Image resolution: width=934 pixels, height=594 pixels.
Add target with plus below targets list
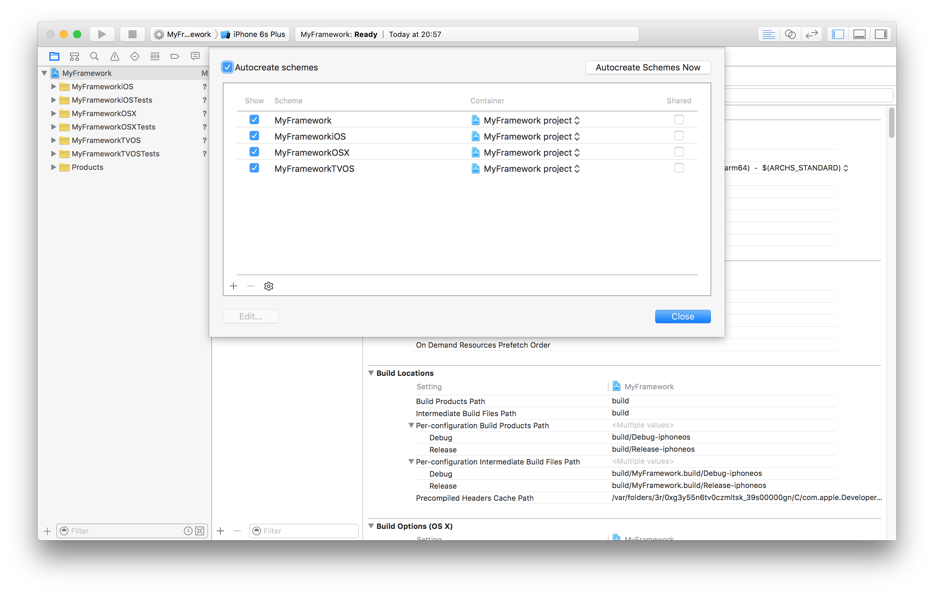tap(221, 531)
